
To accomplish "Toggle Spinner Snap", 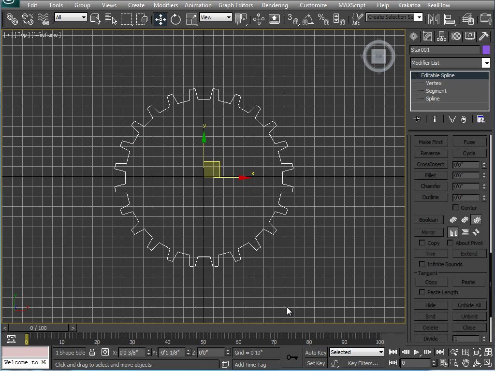I will pyautogui.click(x=339, y=19).
